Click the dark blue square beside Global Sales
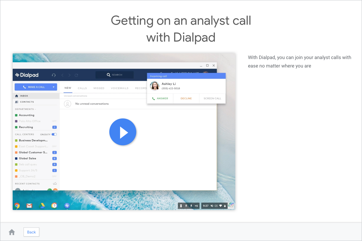The height and width of the screenshot is (241, 362). point(16,158)
